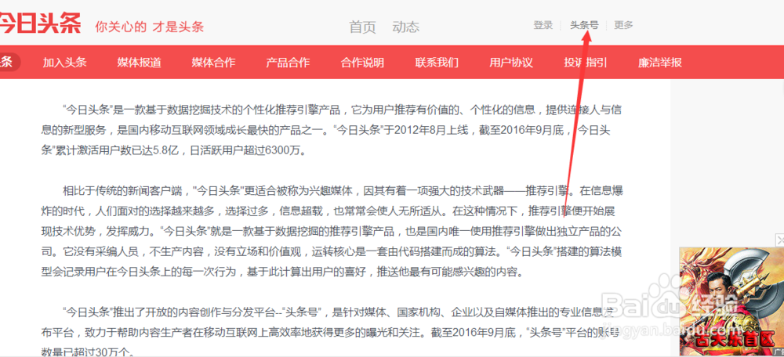Switch to 合作说明 section
This screenshot has width=784, height=357.
tap(362, 63)
